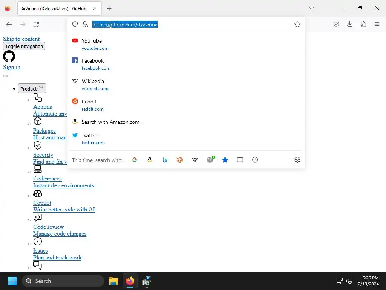Screen dimensions: 386x290
Task: Open the Copilot link
Action: pyautogui.click(x=42, y=203)
